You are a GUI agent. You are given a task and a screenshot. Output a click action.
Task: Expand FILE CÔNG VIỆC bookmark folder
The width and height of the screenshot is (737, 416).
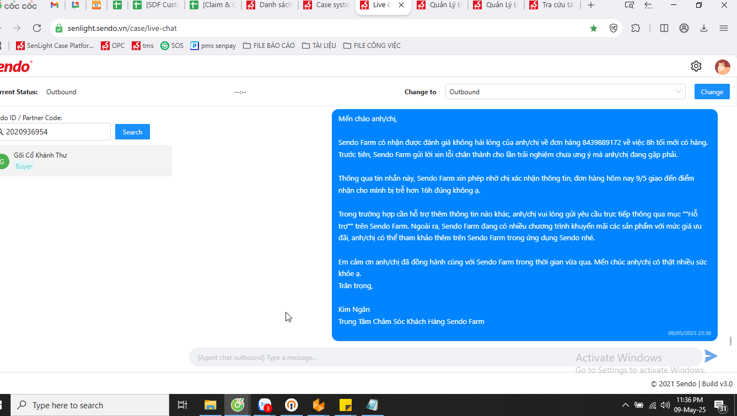click(372, 46)
